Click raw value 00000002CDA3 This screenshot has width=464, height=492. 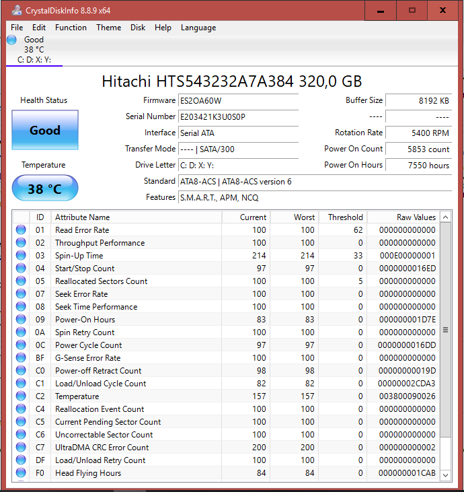pyautogui.click(x=407, y=383)
